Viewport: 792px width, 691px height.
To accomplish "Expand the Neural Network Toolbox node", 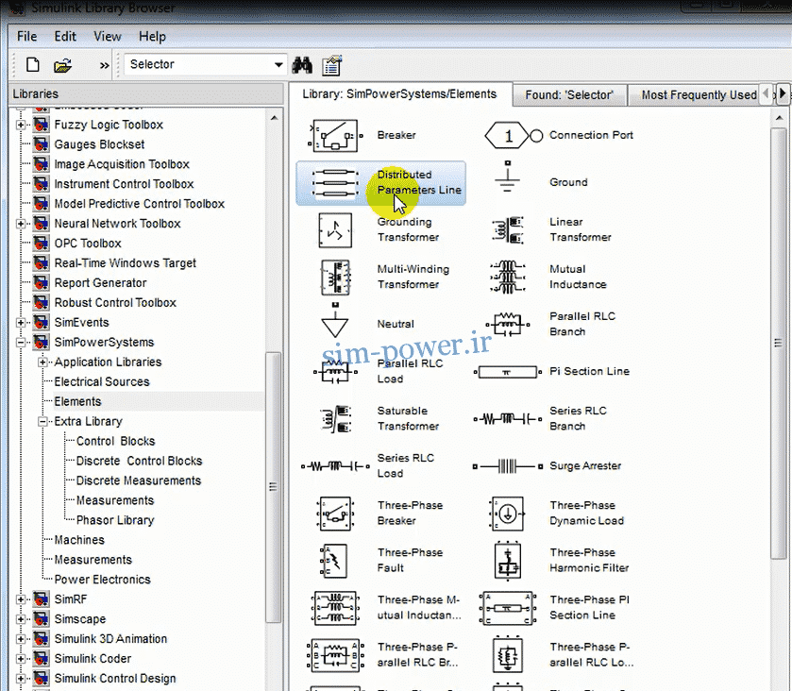I will point(21,224).
